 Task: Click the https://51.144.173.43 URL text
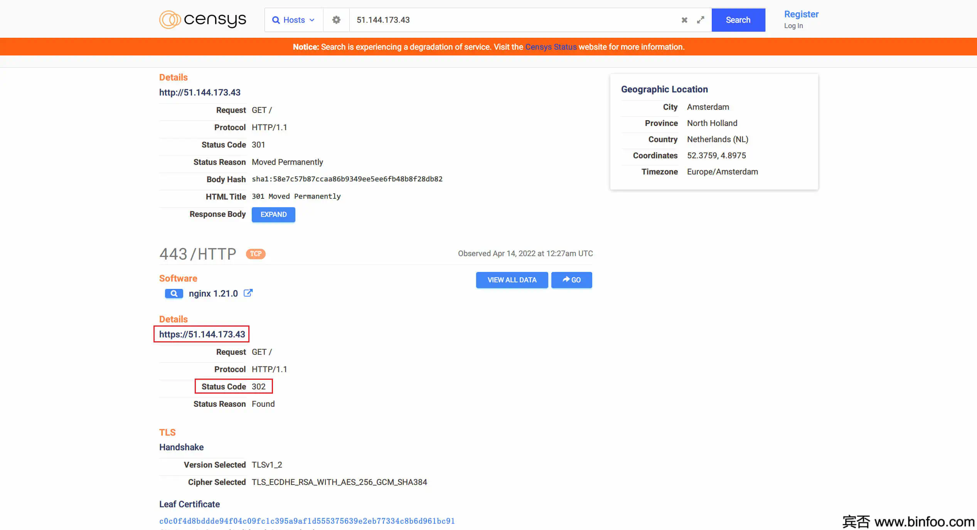coord(202,334)
